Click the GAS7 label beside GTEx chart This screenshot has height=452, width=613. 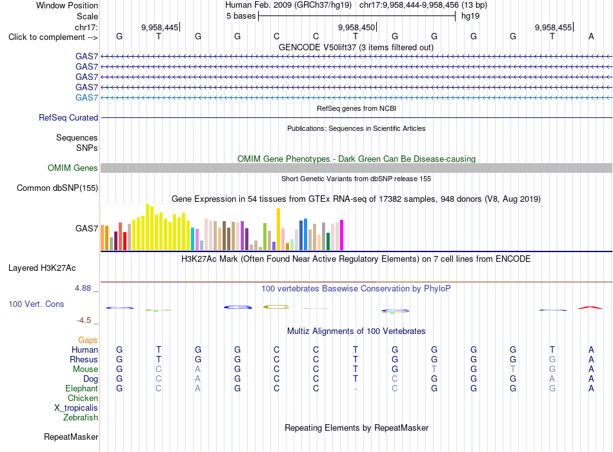click(x=87, y=228)
